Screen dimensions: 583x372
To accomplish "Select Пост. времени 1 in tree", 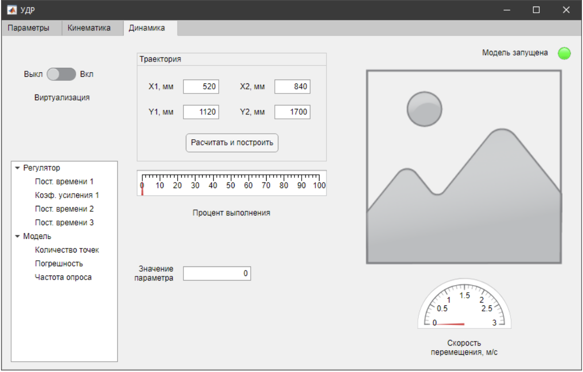I will tap(64, 181).
